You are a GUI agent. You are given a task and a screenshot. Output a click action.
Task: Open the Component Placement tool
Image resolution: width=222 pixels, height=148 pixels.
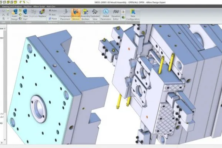click(65, 15)
